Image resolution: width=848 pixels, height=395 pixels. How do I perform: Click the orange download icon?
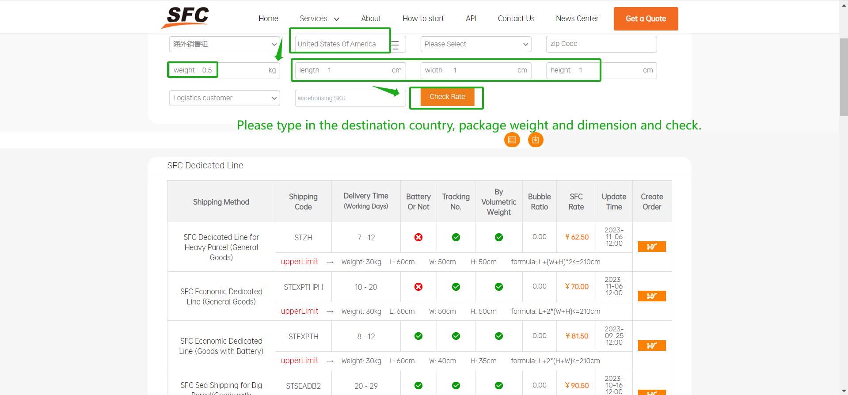(x=536, y=140)
